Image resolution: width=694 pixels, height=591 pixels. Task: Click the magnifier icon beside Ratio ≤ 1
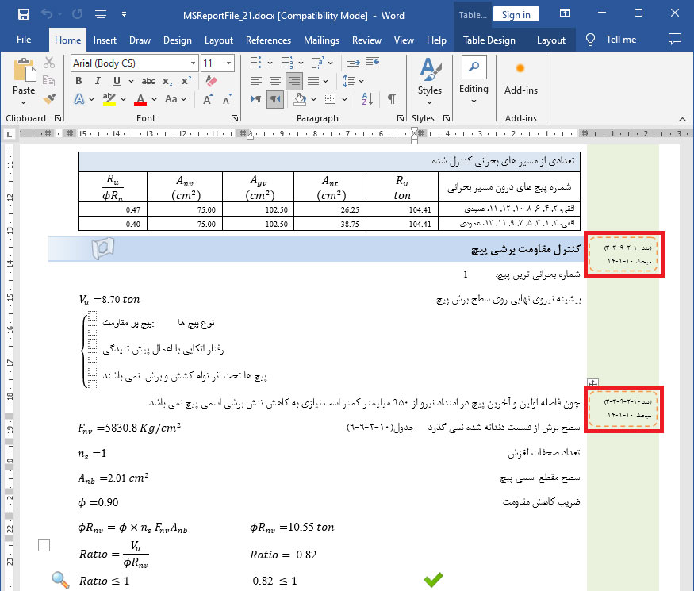pyautogui.click(x=60, y=580)
